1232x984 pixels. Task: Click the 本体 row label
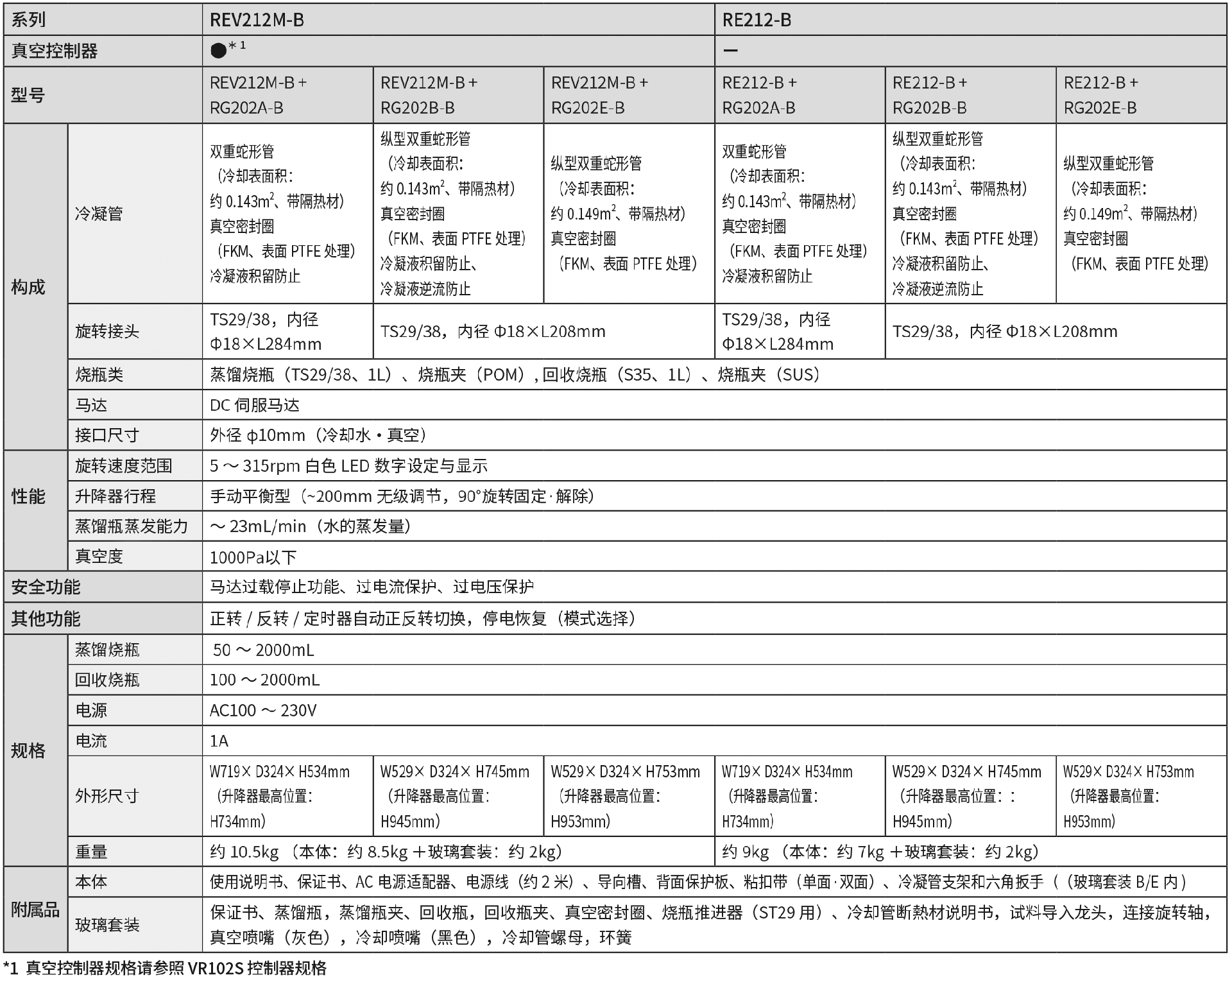[91, 882]
